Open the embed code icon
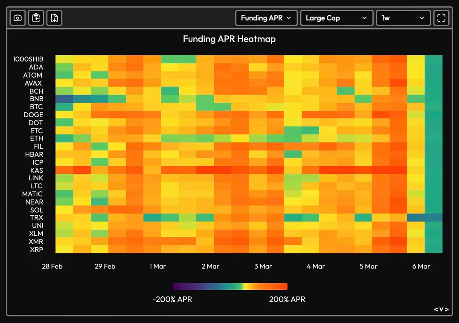 pyautogui.click(x=441, y=309)
